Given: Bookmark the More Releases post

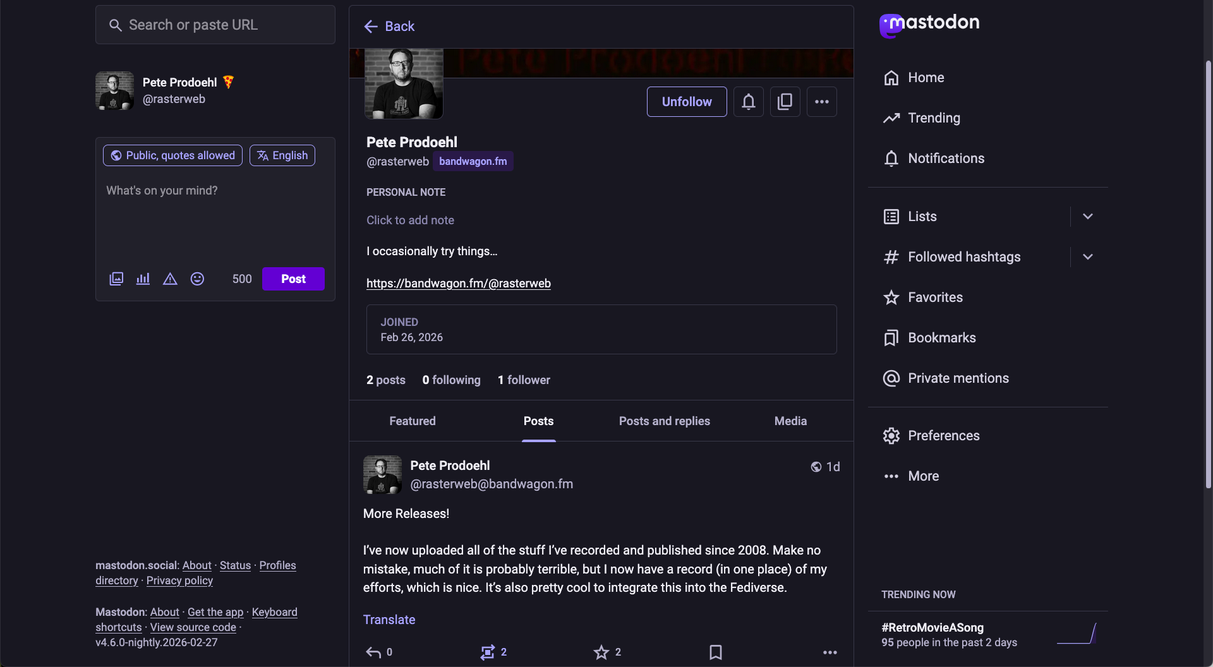Looking at the screenshot, I should coord(715,652).
